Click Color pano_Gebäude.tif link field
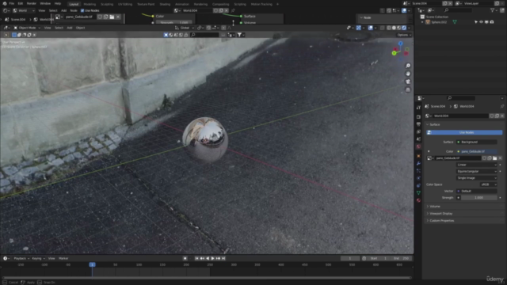 (477, 151)
